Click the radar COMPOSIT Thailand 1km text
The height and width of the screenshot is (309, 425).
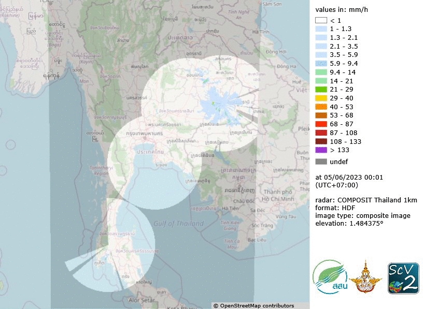pyautogui.click(x=366, y=200)
